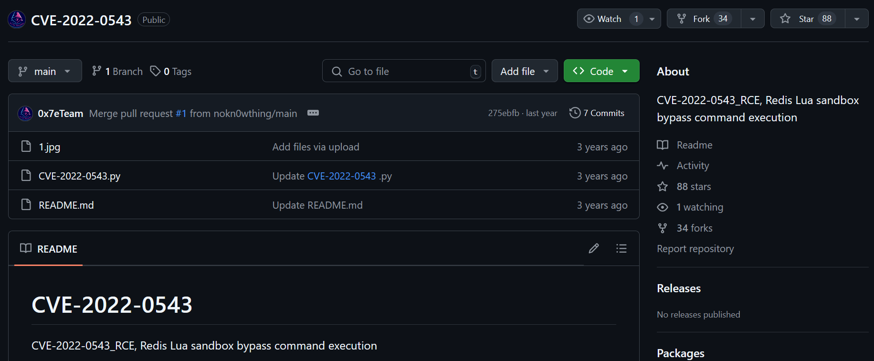Focus the Go to file search field
Image resolution: width=874 pixels, height=361 pixels.
(x=404, y=71)
